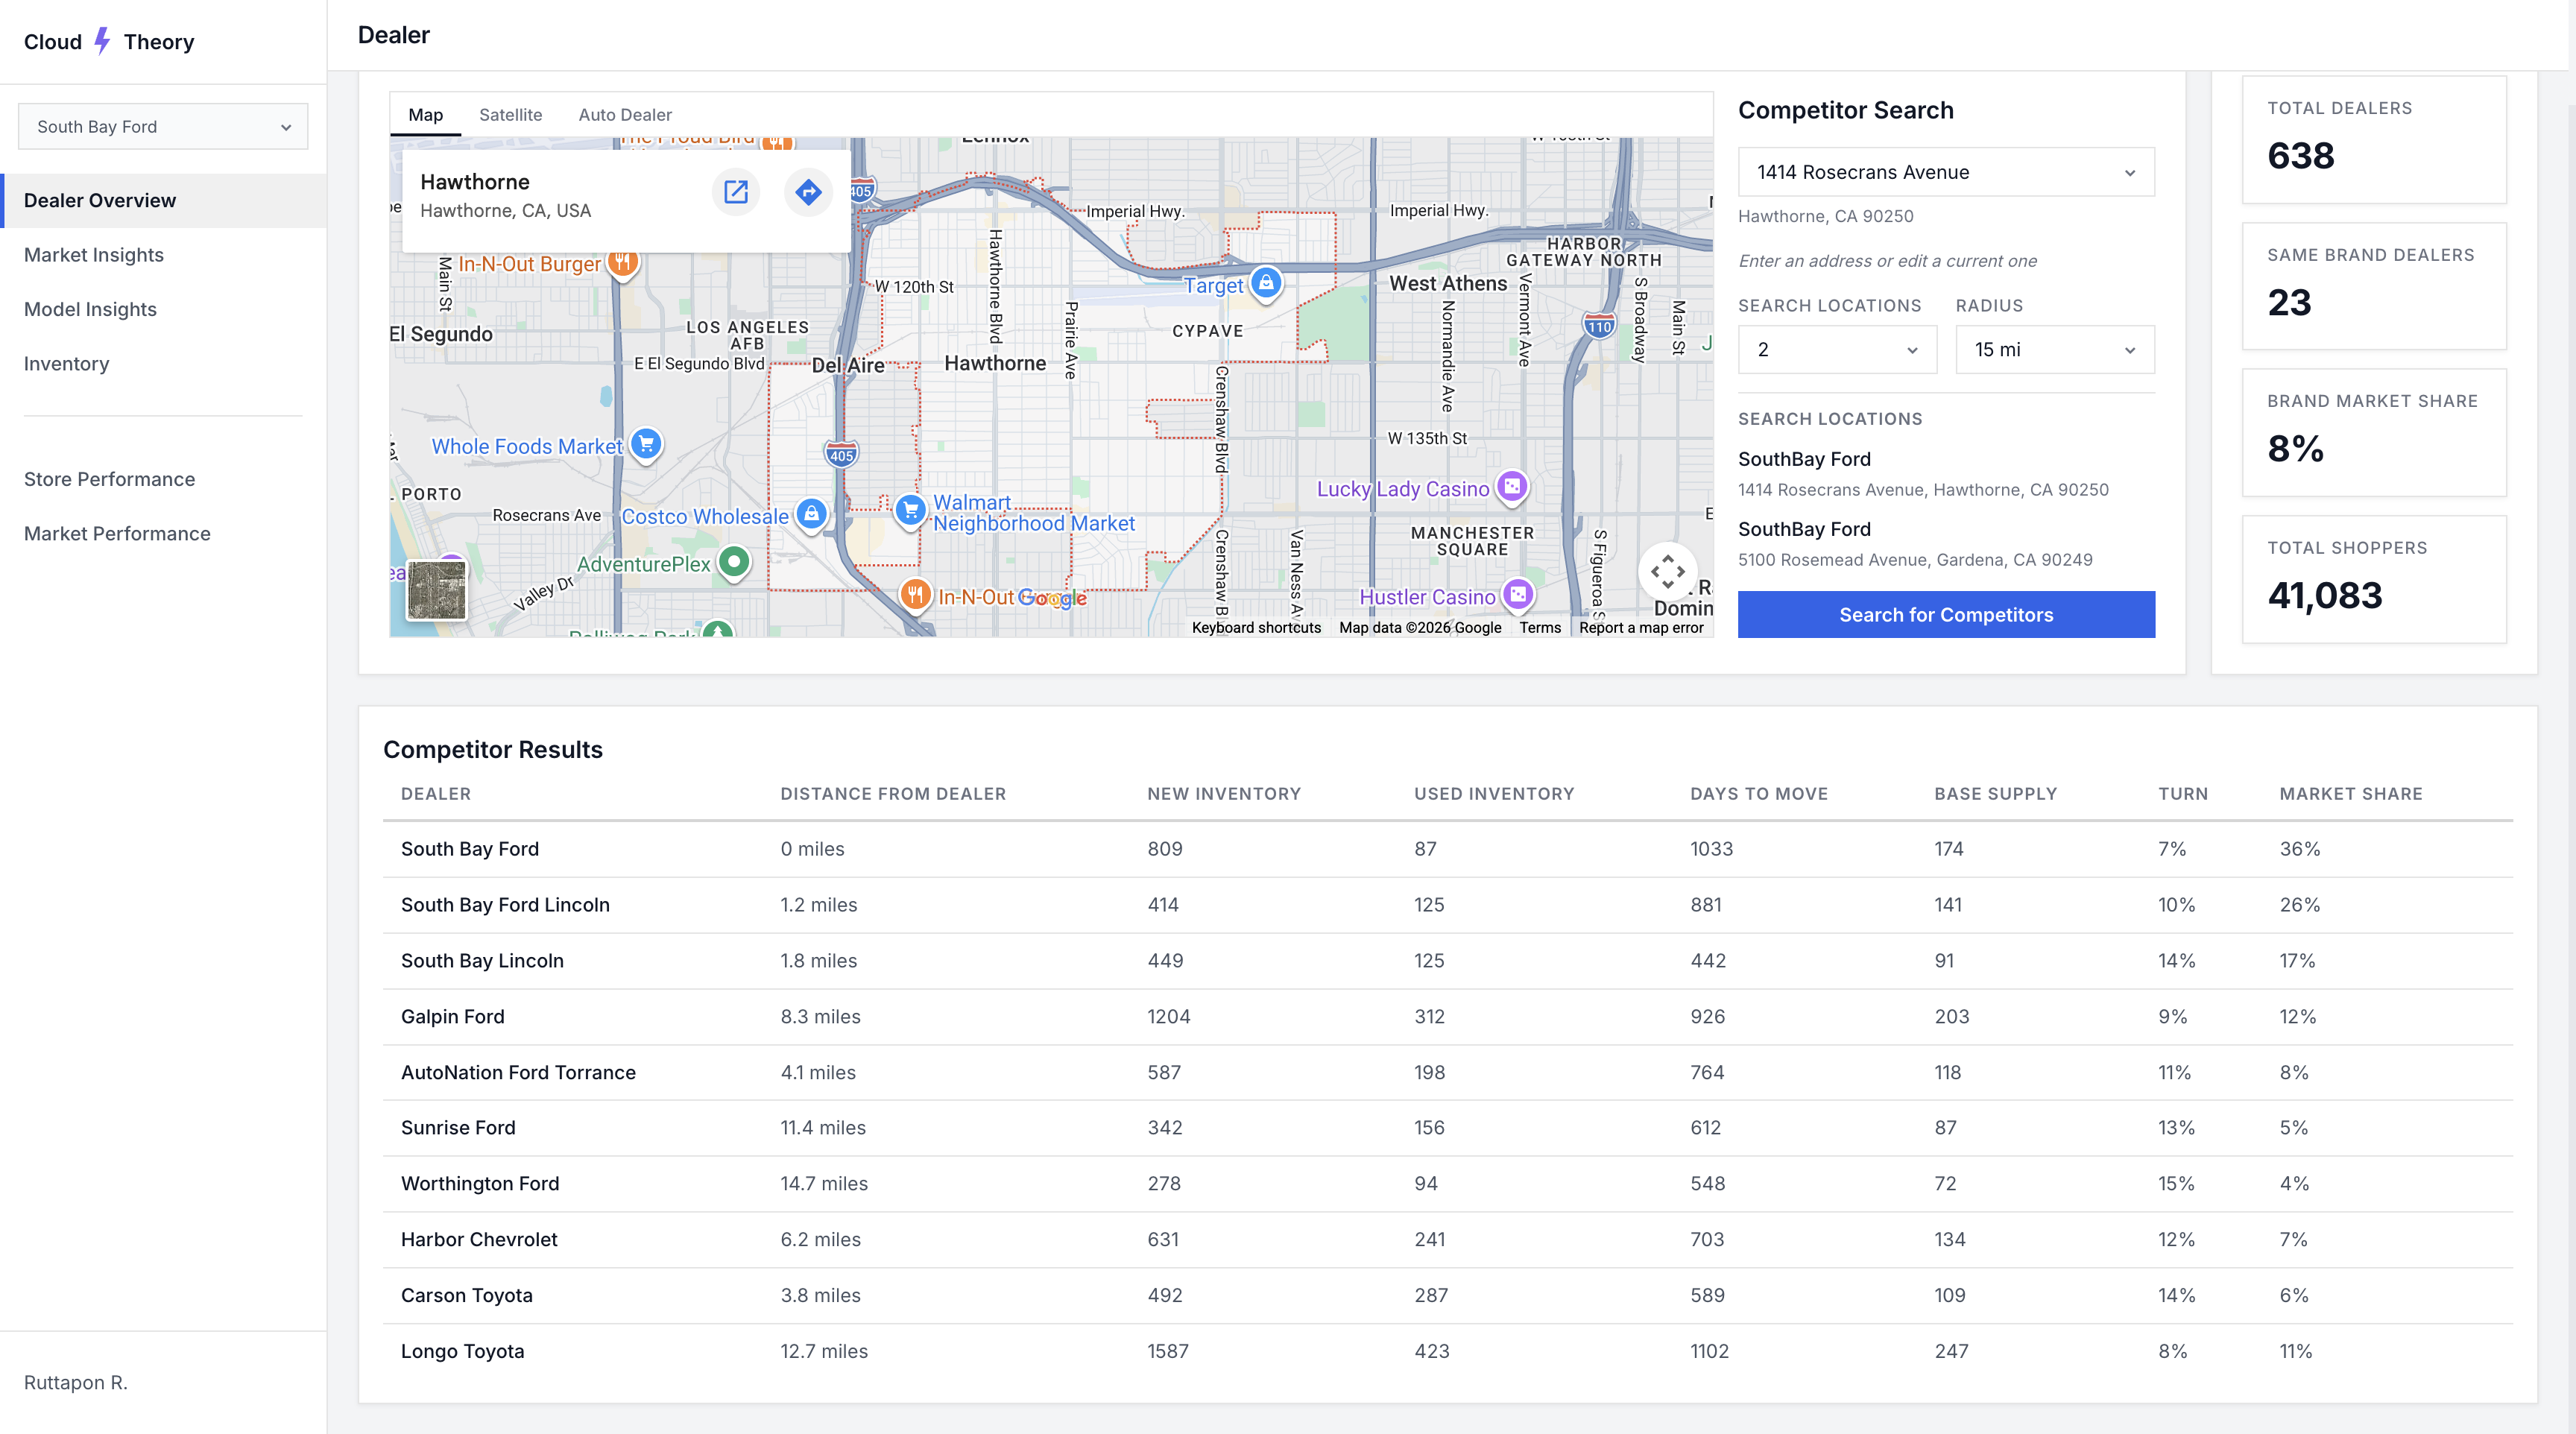
Task: Click the Search for Competitors button
Action: pos(1946,614)
